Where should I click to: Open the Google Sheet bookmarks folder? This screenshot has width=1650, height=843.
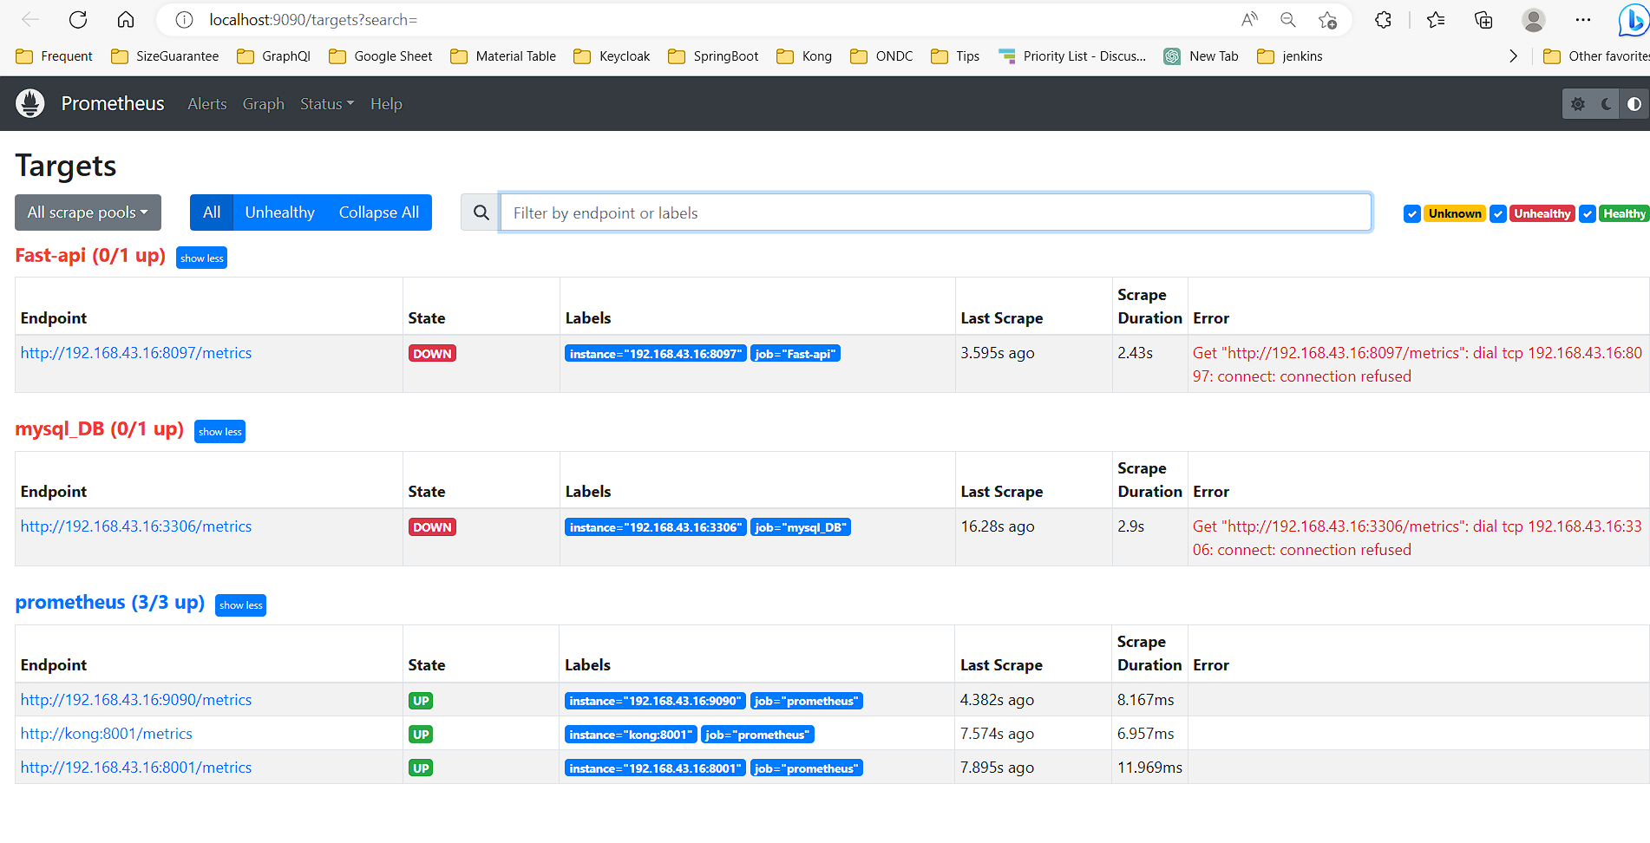[x=381, y=56]
